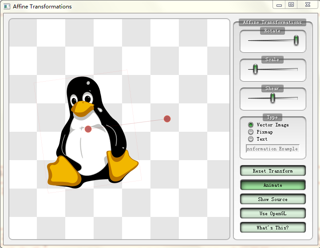Click the Rotate slider green handle

(x=296, y=40)
